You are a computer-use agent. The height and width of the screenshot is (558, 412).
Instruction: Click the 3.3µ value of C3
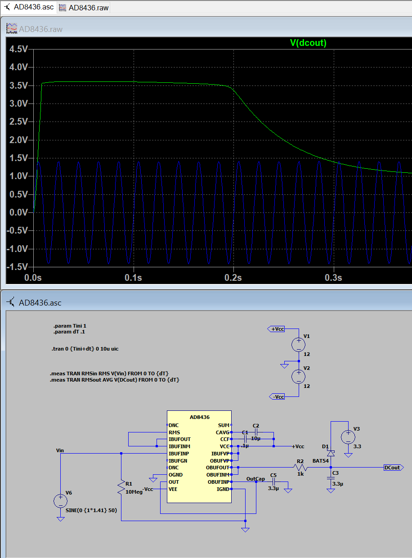(x=338, y=483)
